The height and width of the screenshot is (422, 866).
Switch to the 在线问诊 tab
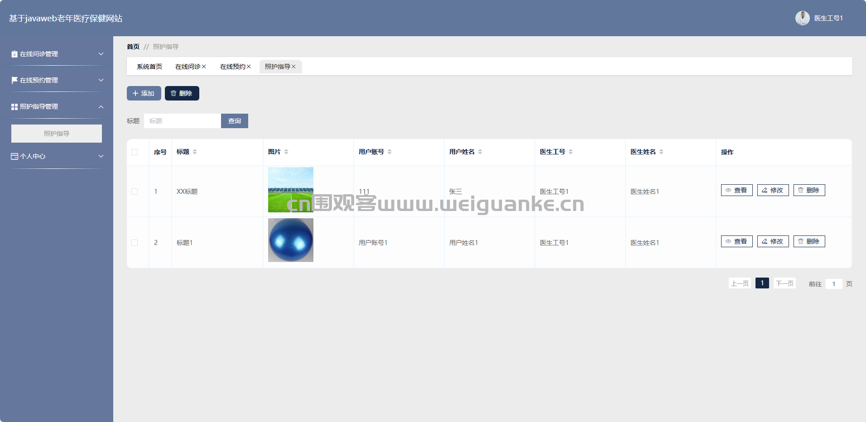click(188, 67)
